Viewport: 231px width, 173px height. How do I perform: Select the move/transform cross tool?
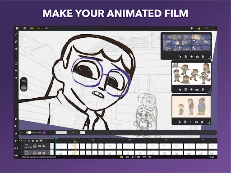[16, 56]
